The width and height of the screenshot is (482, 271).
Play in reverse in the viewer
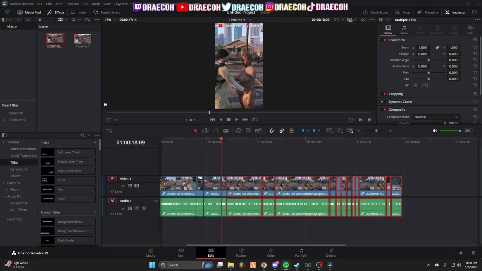click(221, 120)
